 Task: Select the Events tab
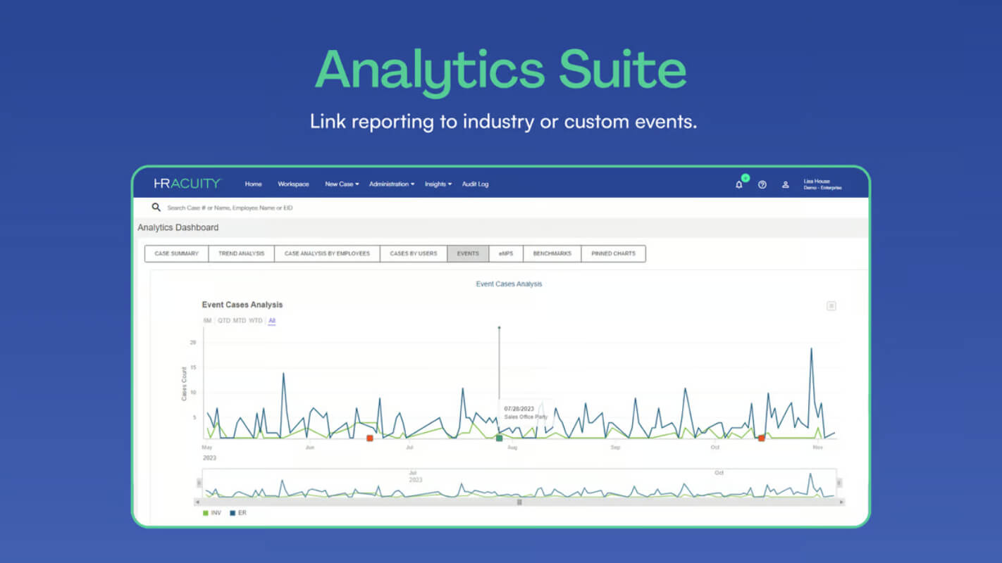[x=468, y=253]
